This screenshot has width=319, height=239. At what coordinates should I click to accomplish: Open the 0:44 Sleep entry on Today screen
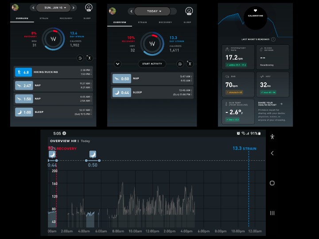[152, 92]
